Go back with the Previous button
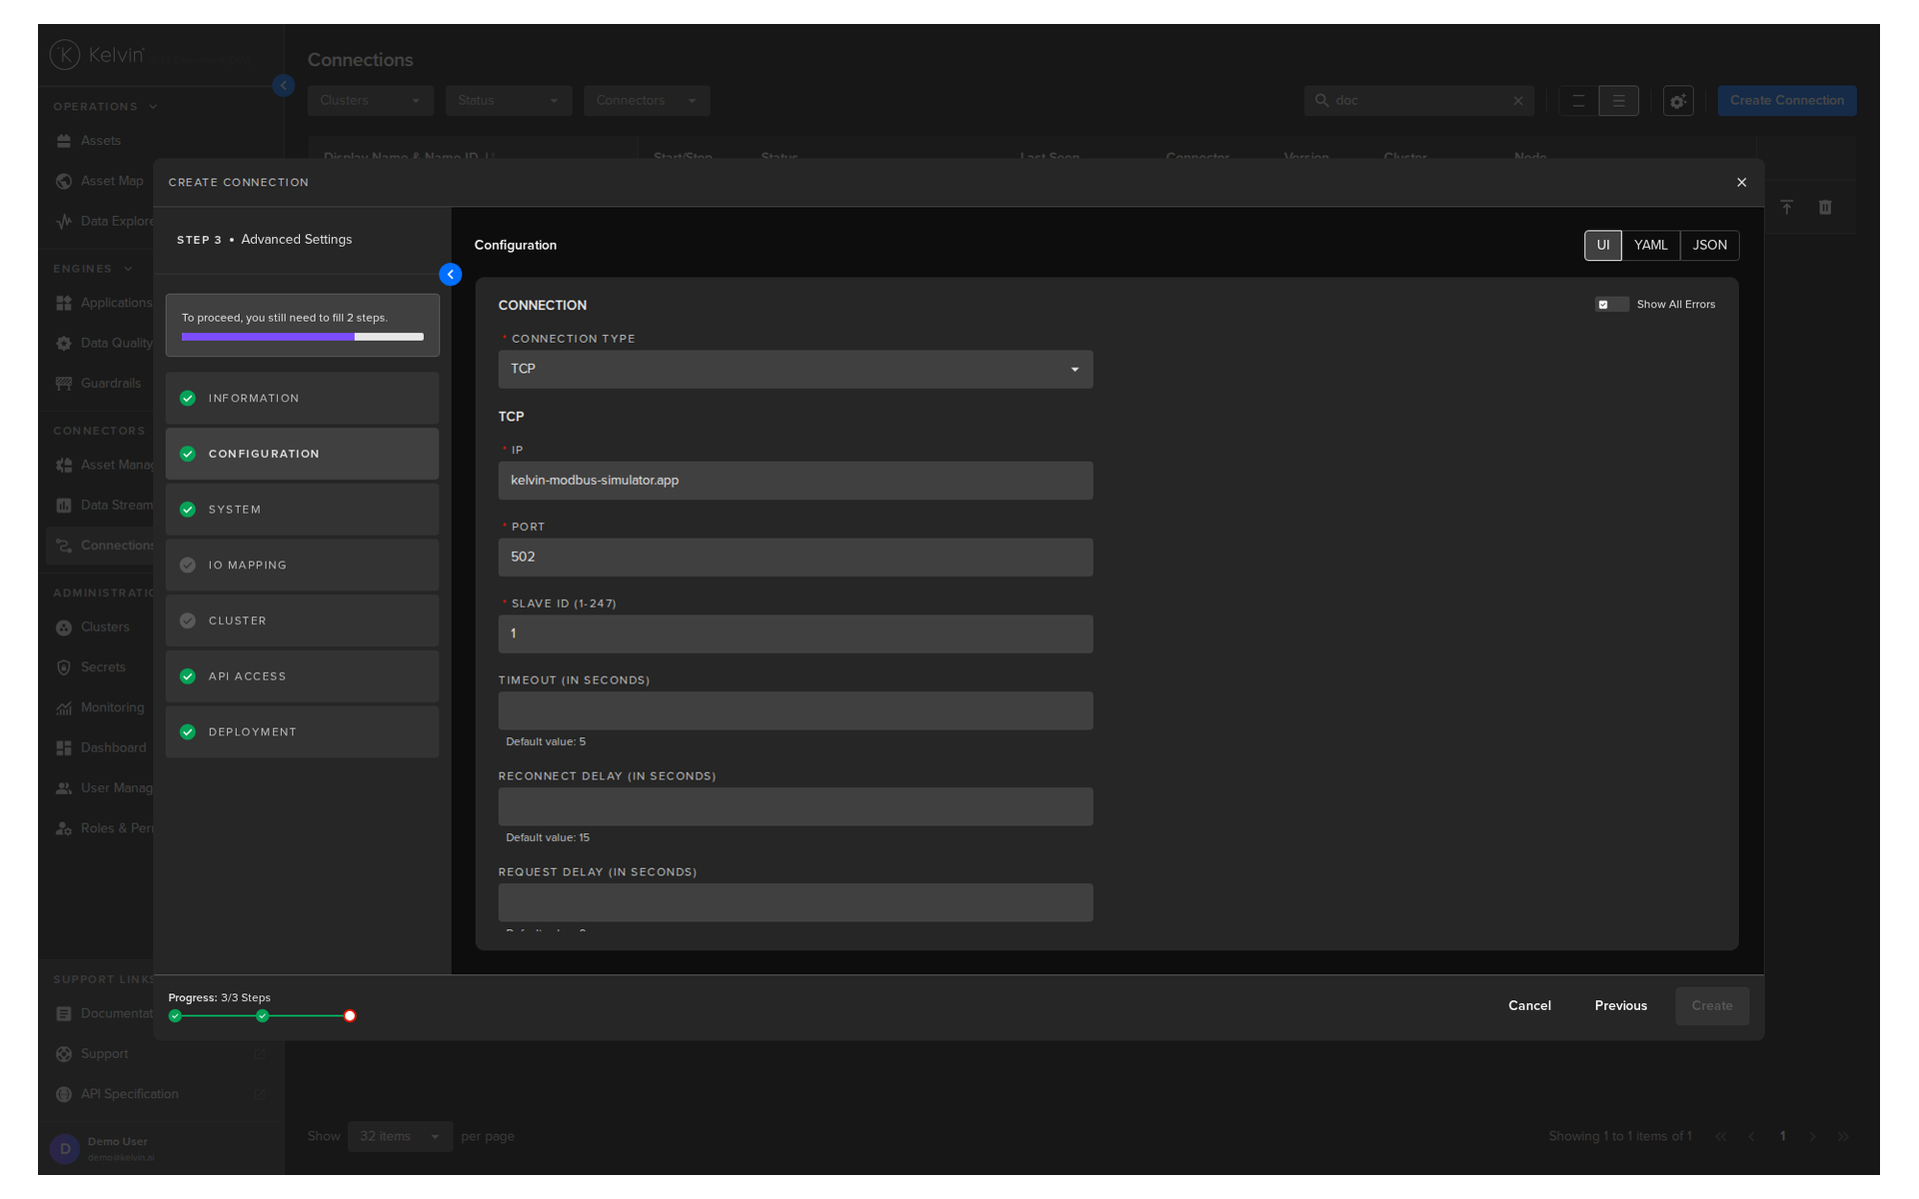This screenshot has width=1919, height=1199. [x=1620, y=1006]
